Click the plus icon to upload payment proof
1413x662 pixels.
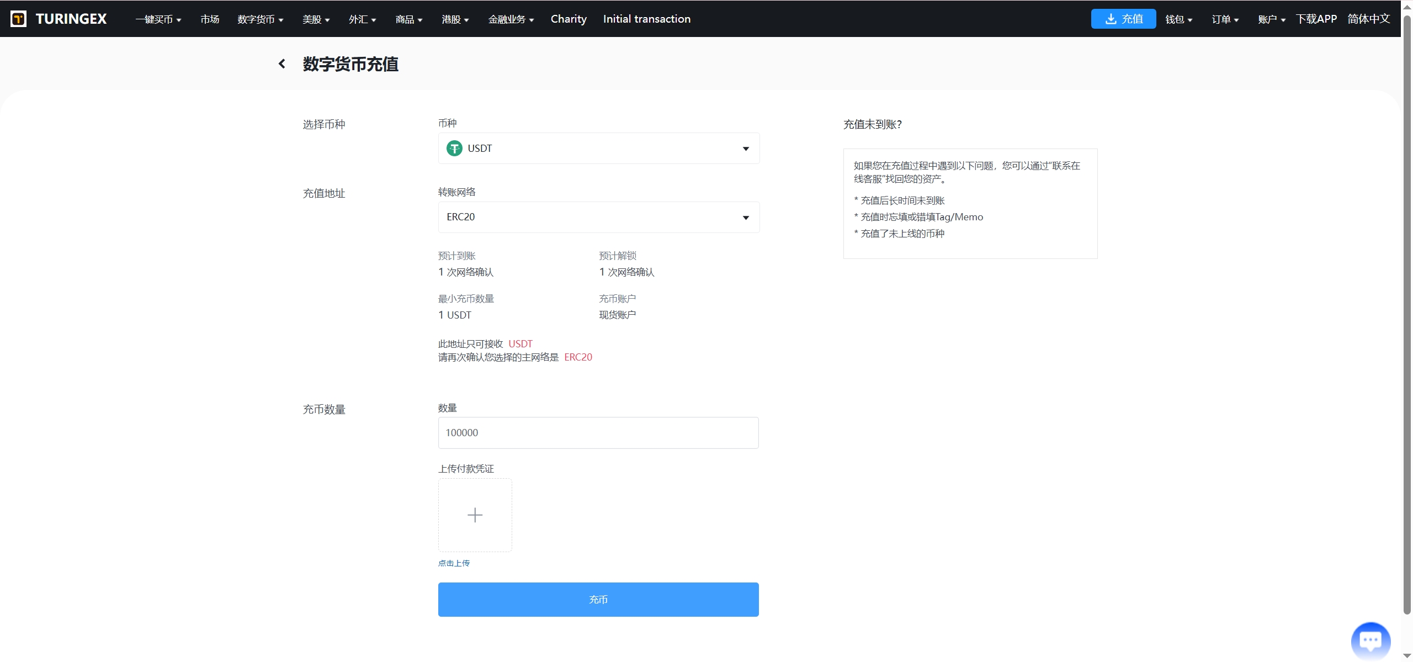(475, 515)
